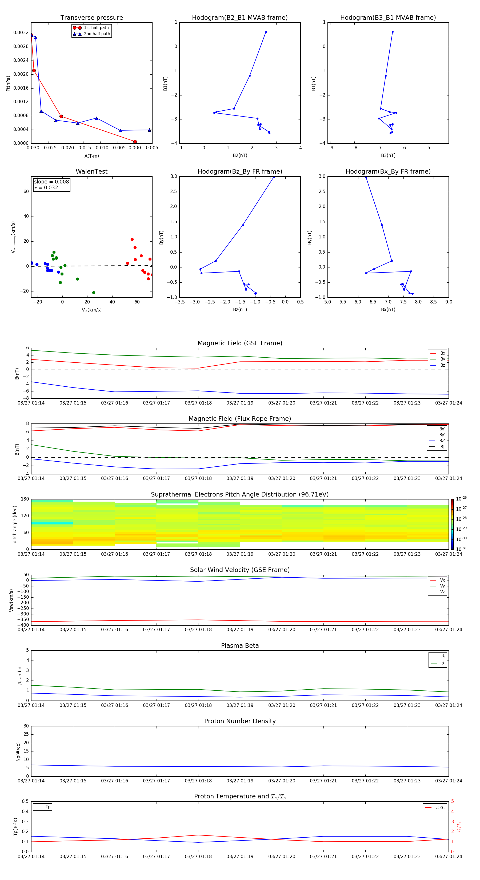Click the "pitch angle (deg)" axis label
The width and height of the screenshot is (480, 880).
15,524
